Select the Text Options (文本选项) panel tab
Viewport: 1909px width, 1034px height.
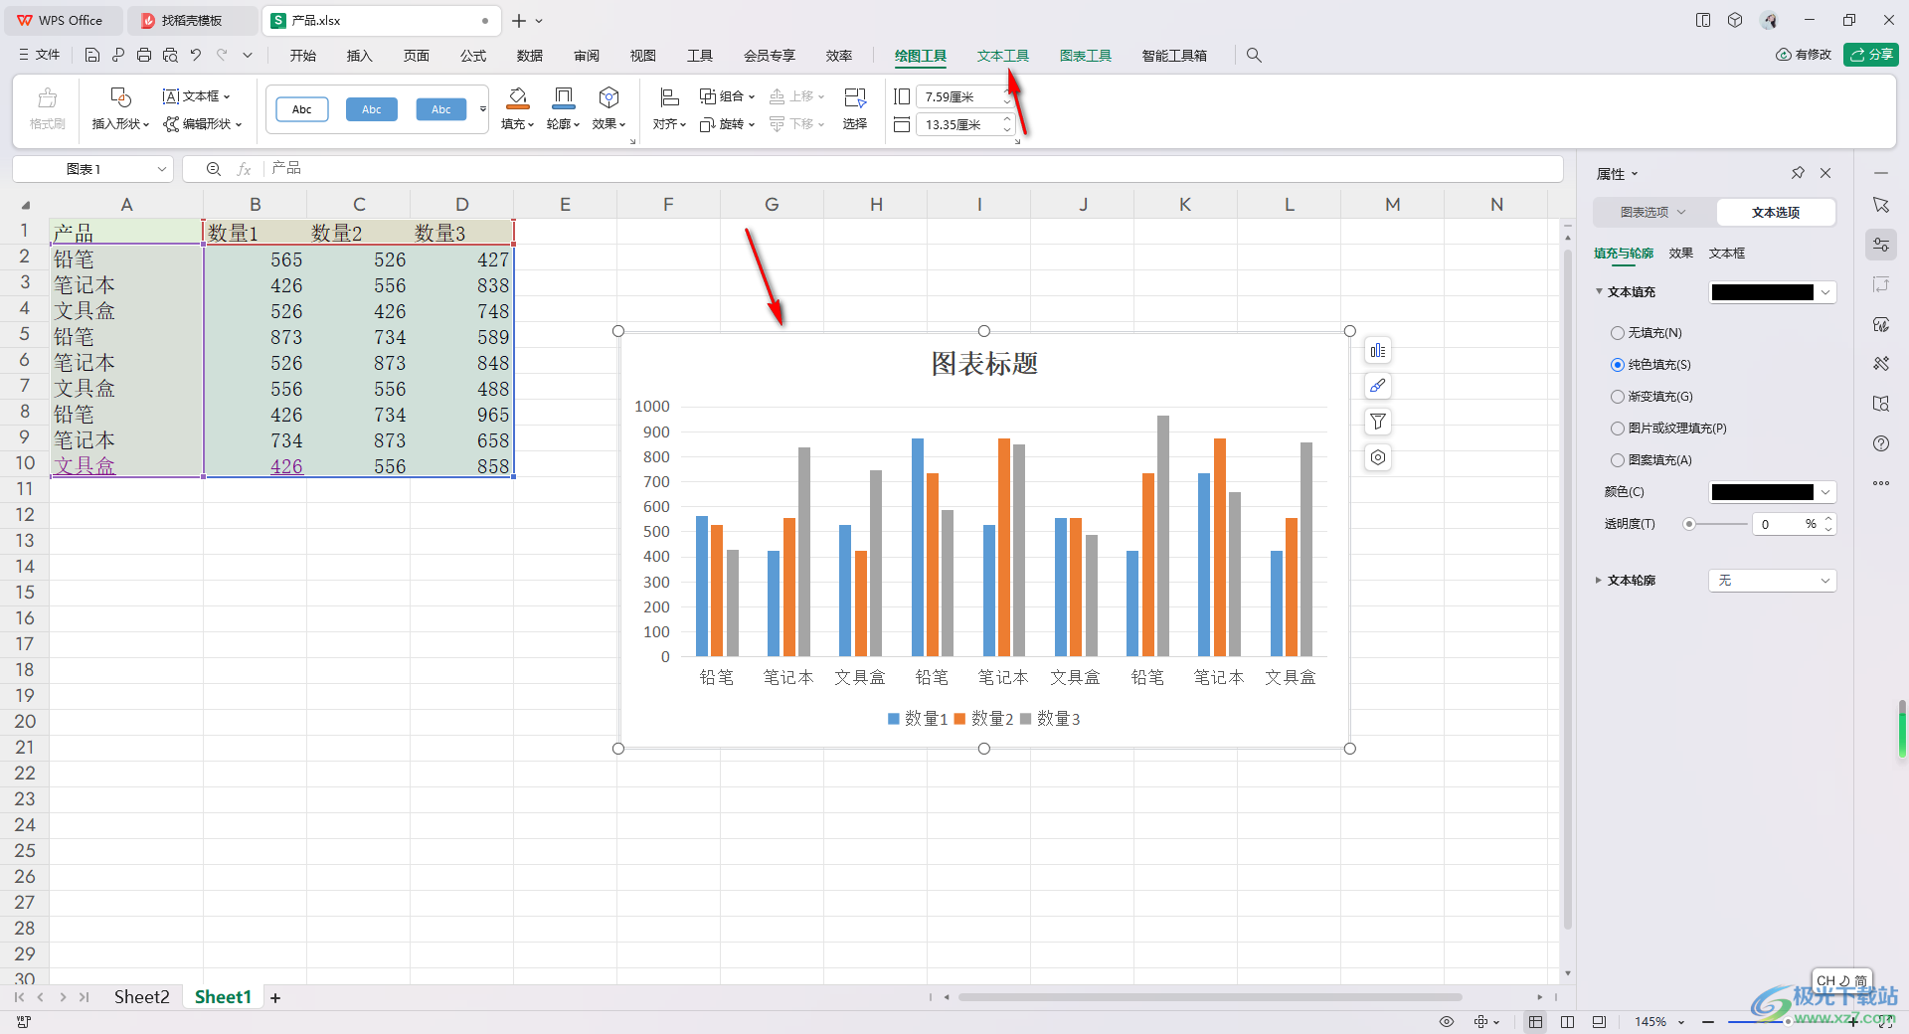coord(1776,213)
